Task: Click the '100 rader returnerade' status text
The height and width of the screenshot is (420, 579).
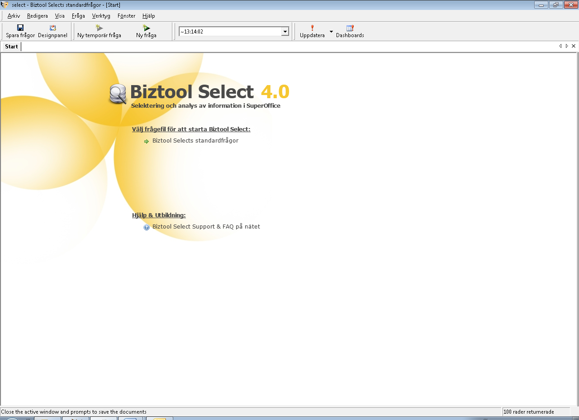Action: click(x=529, y=412)
